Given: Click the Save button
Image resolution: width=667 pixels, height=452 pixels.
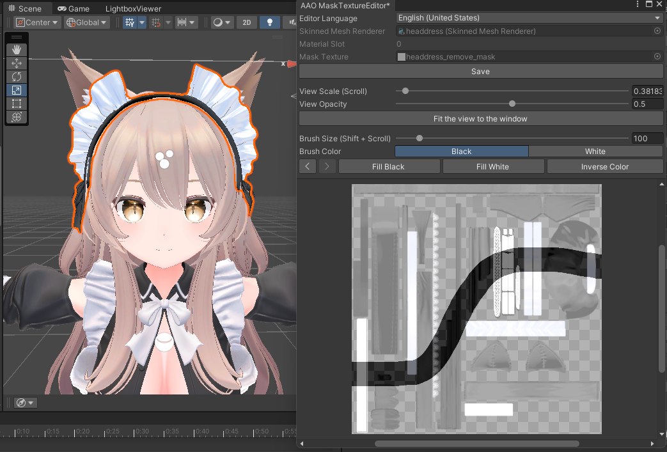Looking at the screenshot, I should click(x=480, y=72).
